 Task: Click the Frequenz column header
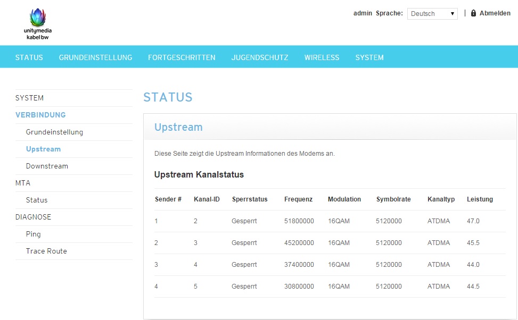[x=298, y=199]
